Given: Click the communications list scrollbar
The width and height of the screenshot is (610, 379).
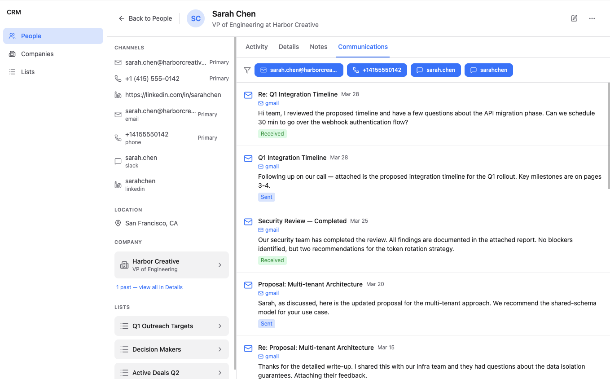Looking at the screenshot, I should point(608,135).
